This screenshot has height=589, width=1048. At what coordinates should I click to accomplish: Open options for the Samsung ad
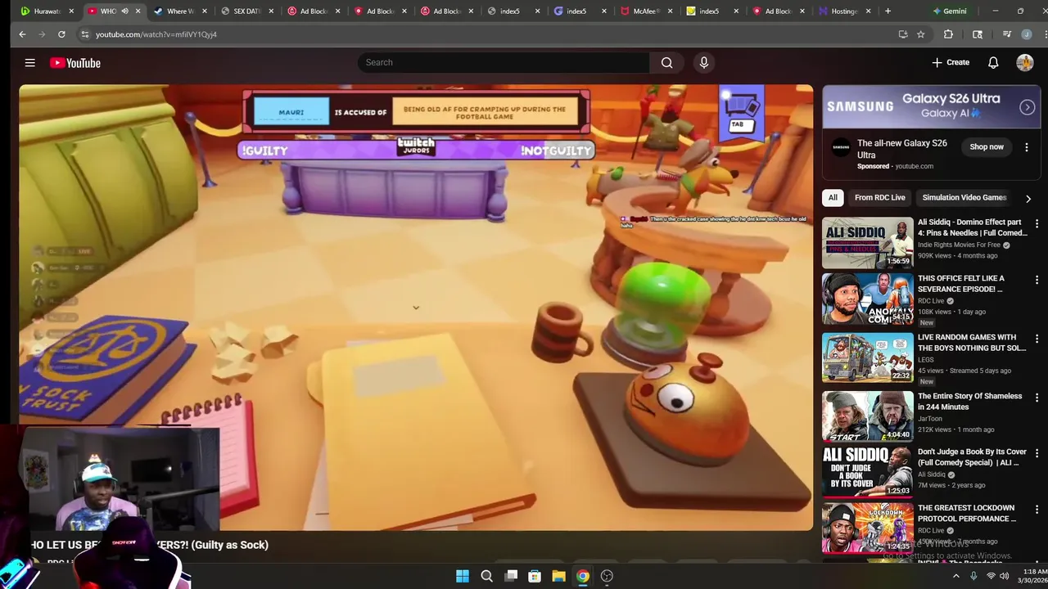point(1026,147)
